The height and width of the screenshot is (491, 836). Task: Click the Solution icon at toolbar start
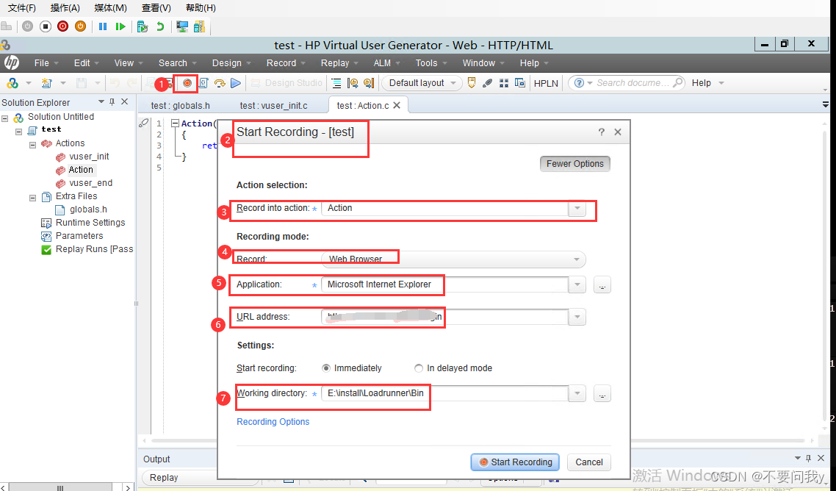coord(12,83)
